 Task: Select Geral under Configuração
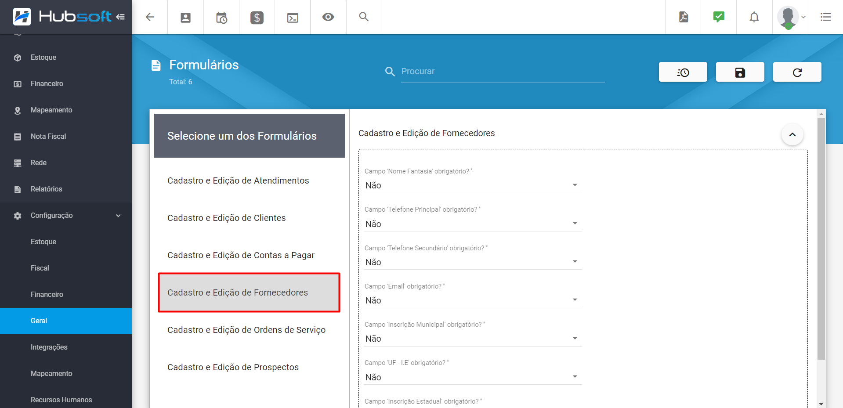(66, 321)
